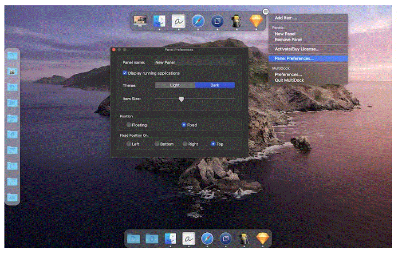Select Panel Preferences... menu entry
The height and width of the screenshot is (254, 398).
(308, 59)
